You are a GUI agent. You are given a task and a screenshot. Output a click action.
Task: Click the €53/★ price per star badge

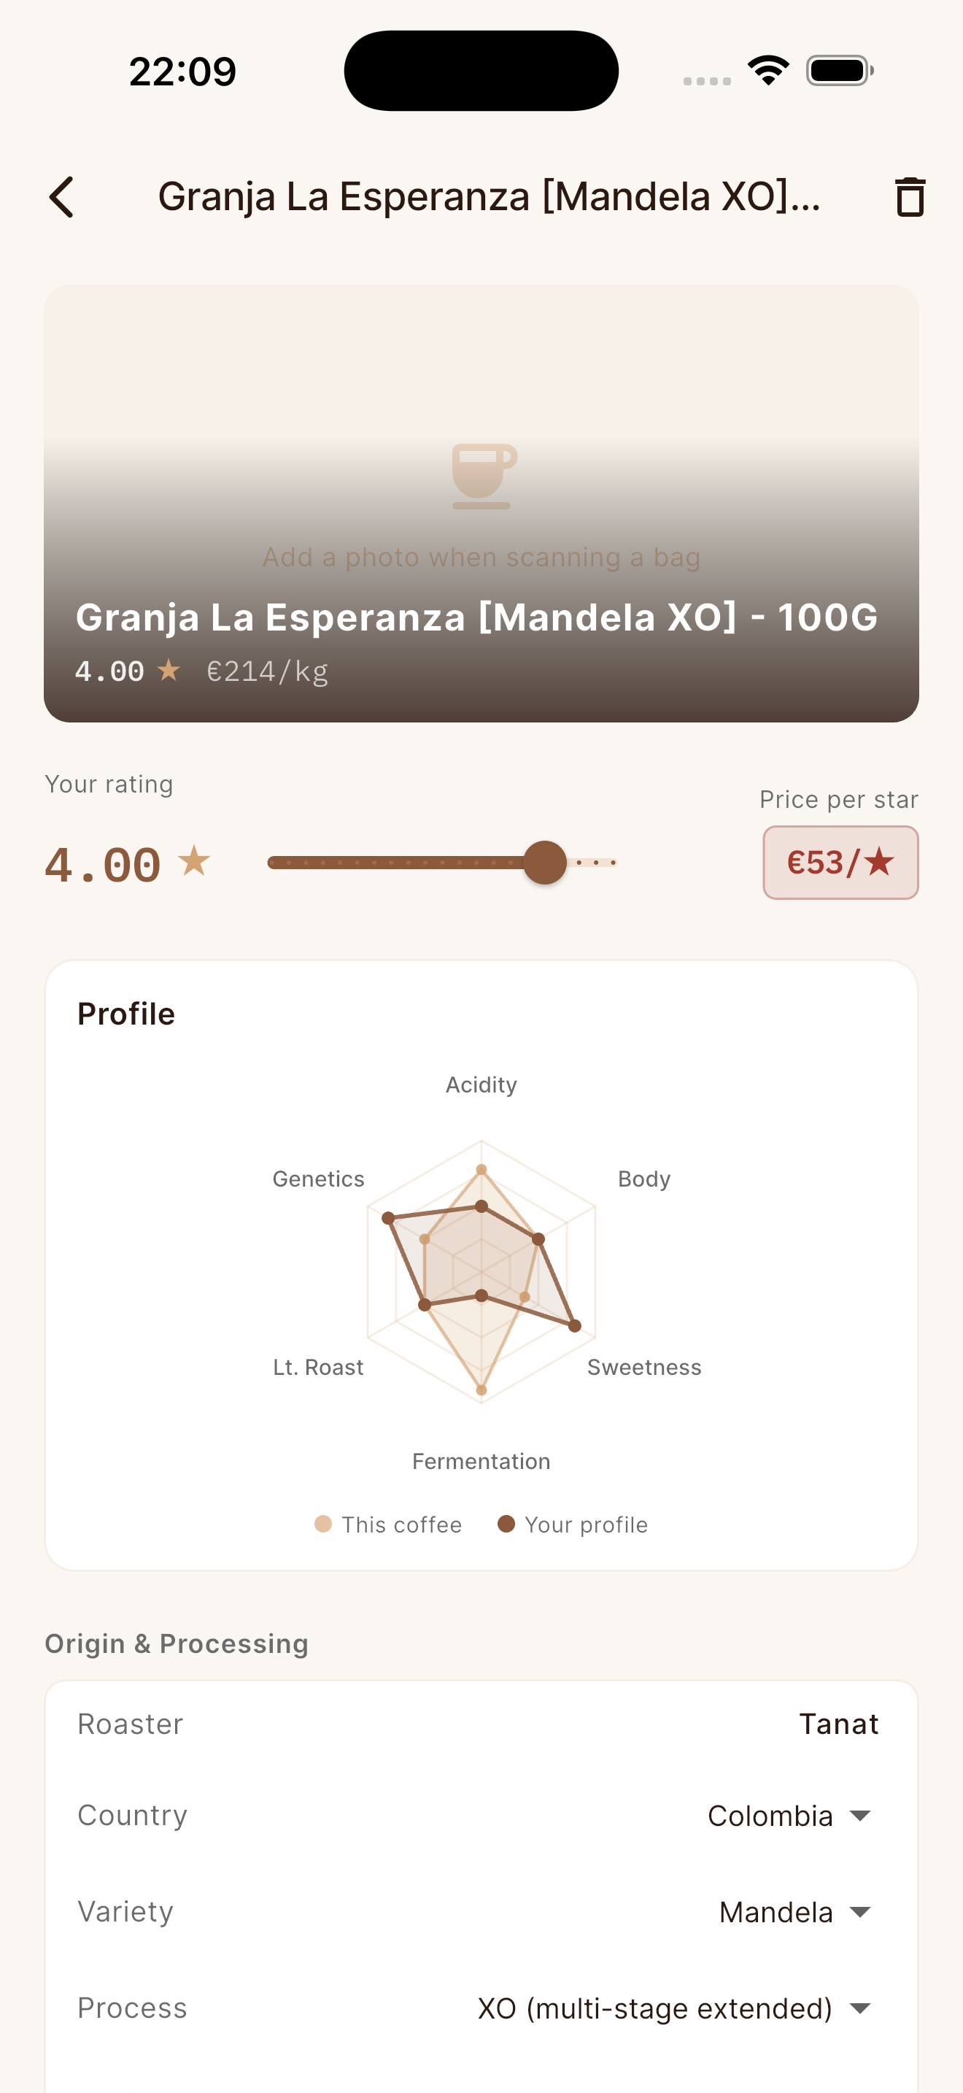click(x=840, y=863)
